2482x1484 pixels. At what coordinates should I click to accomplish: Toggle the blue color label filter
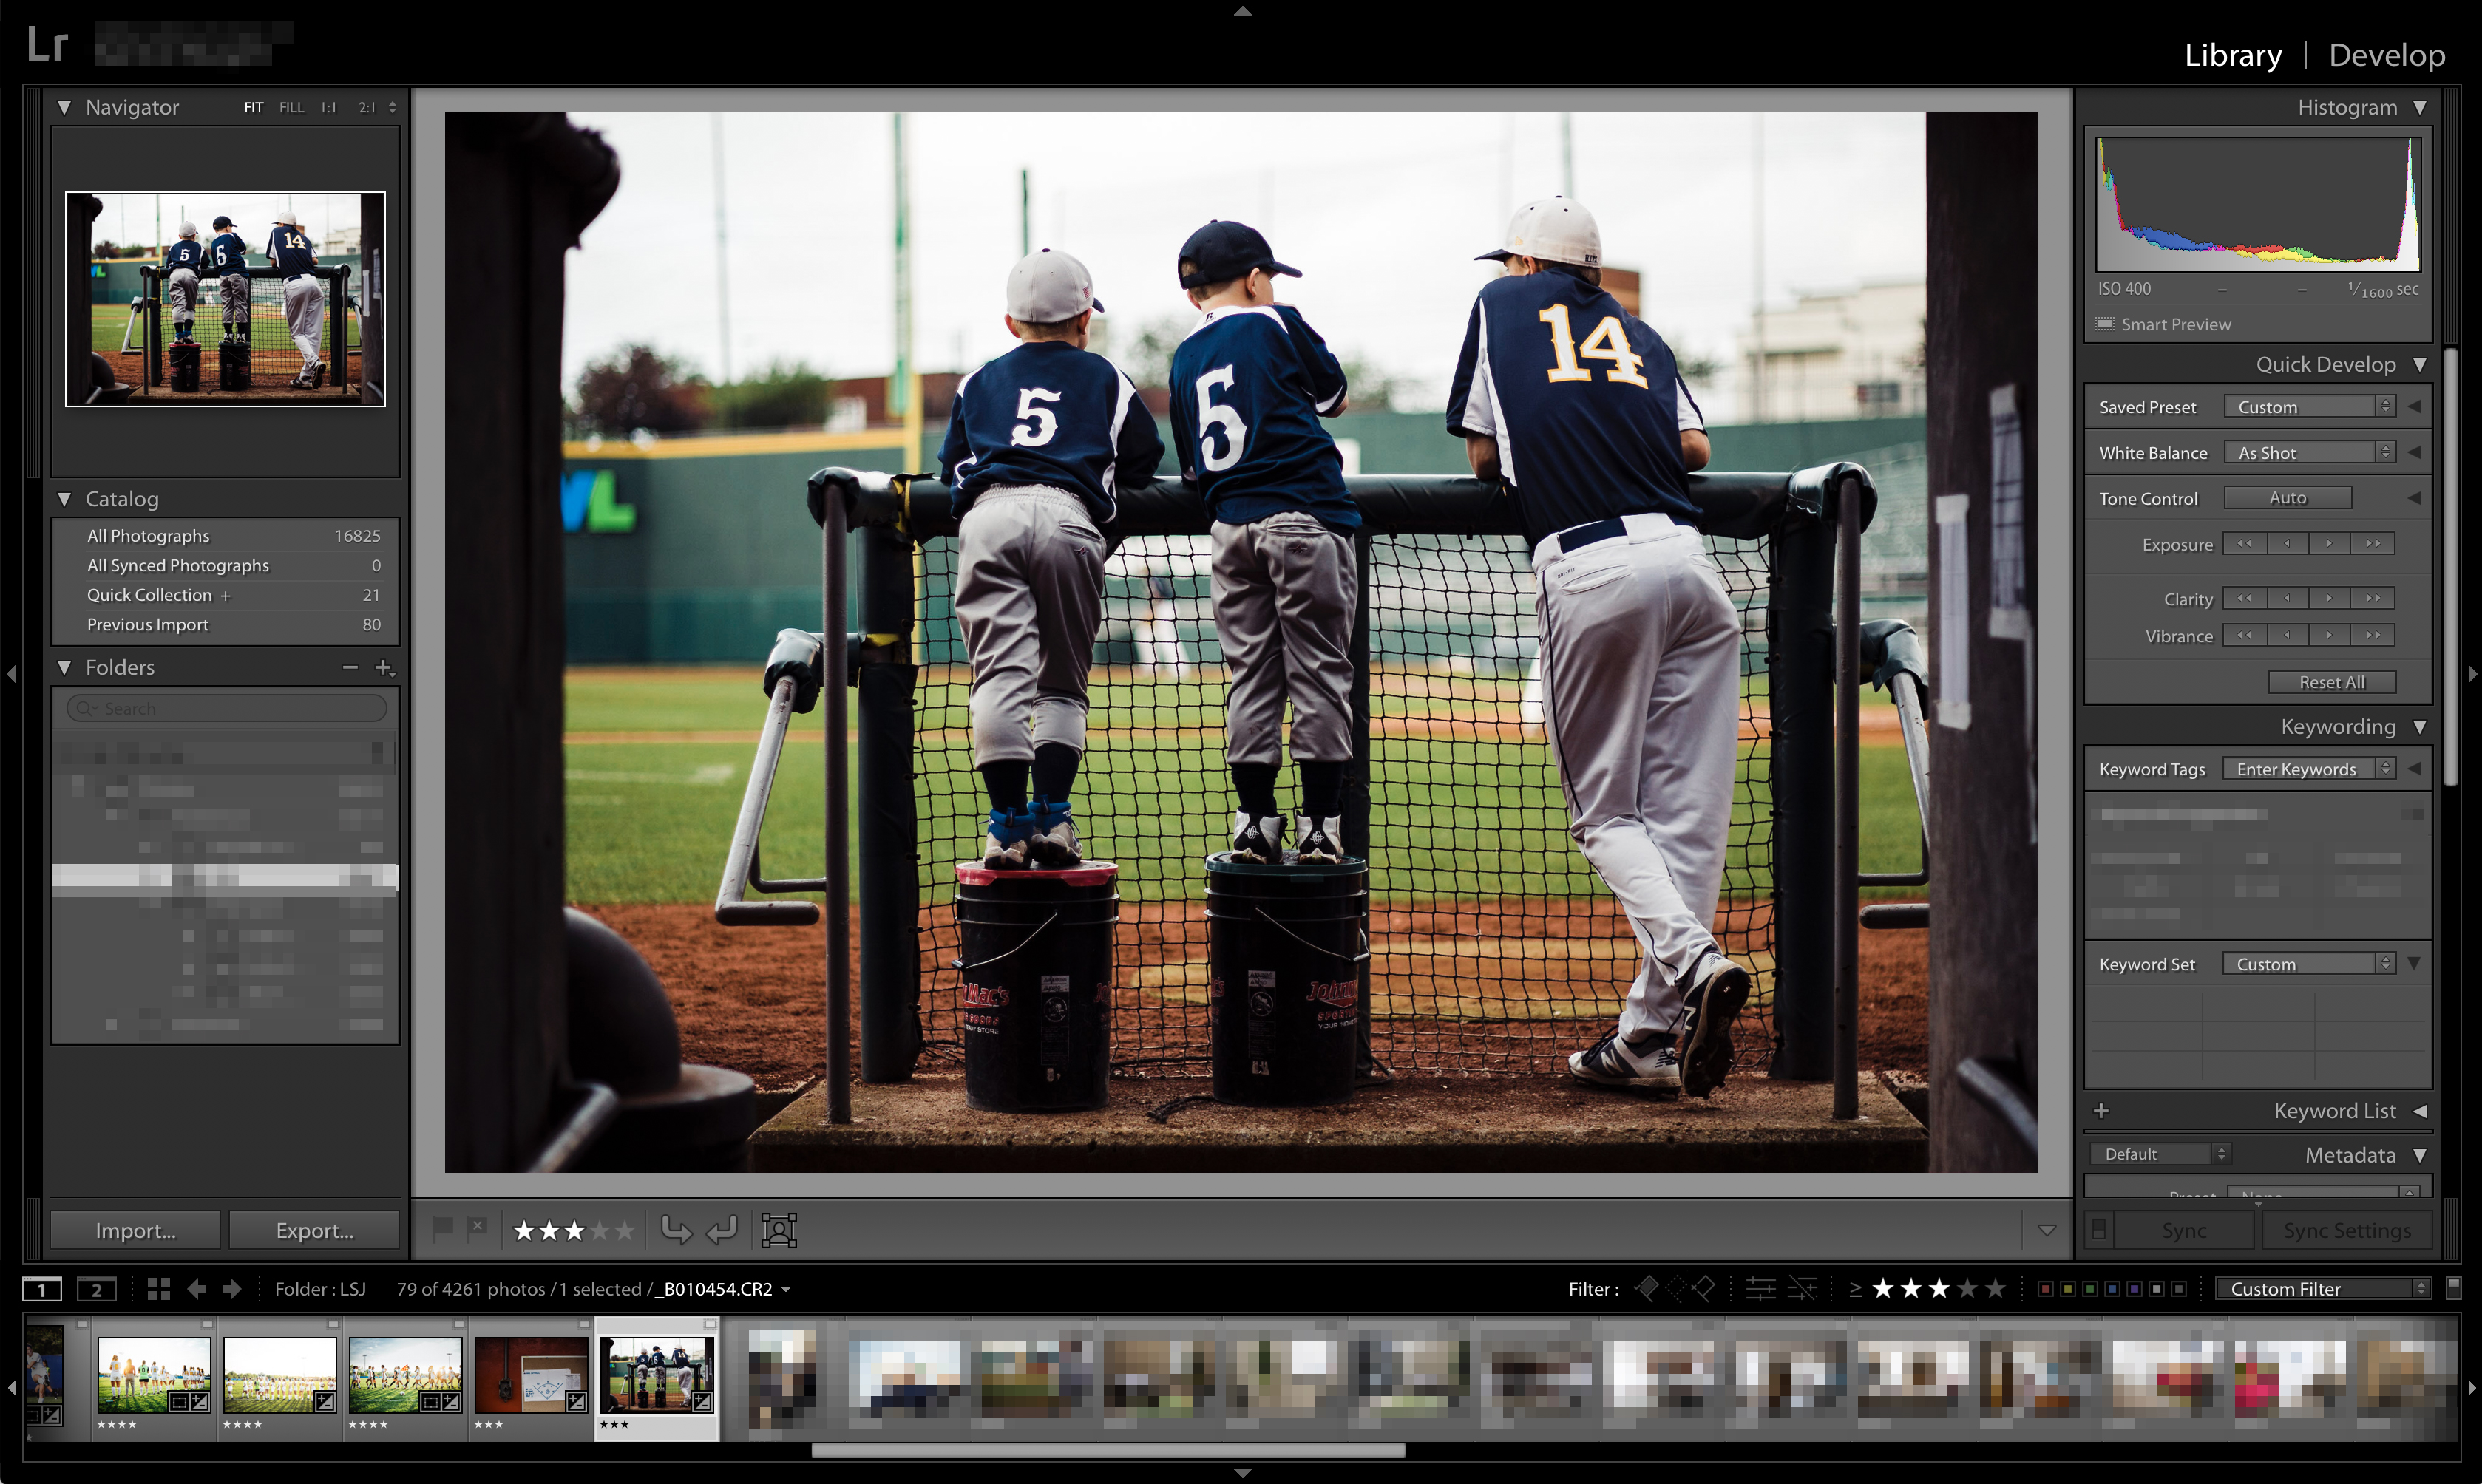click(2112, 1289)
